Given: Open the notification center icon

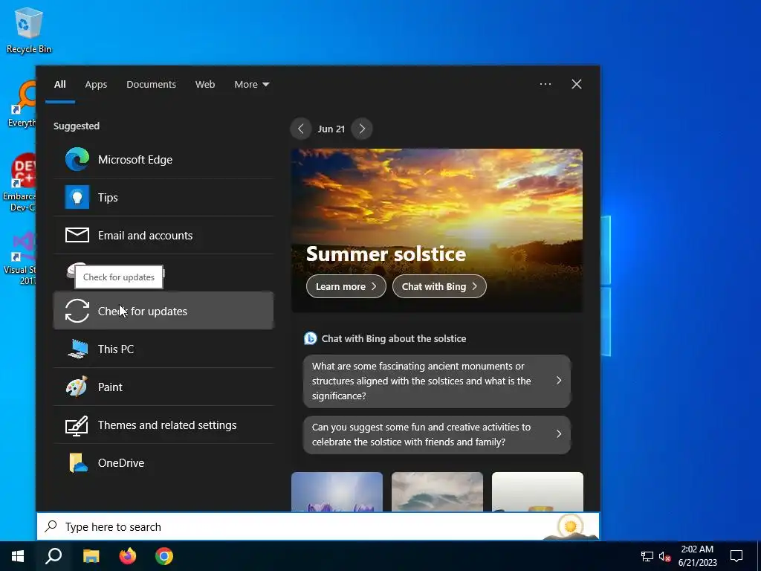Looking at the screenshot, I should tap(736, 556).
